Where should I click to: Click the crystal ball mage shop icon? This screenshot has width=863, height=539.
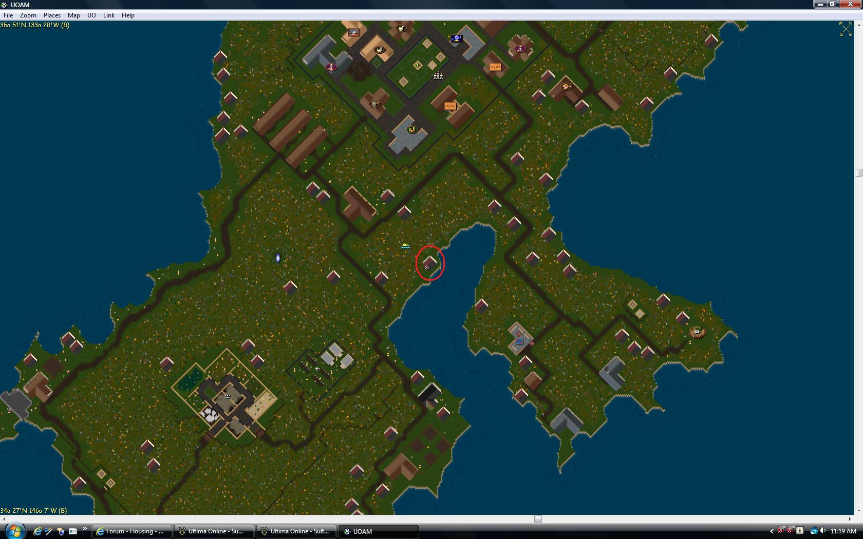tap(456, 38)
